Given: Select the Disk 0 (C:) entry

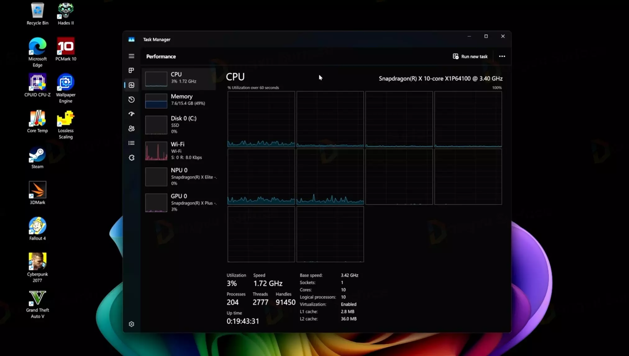Looking at the screenshot, I should coord(179,125).
